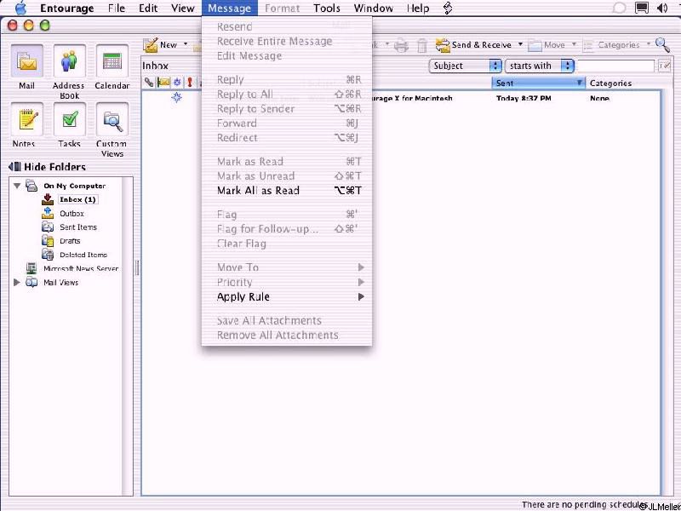The width and height of the screenshot is (681, 511).
Task: Click the Categories toolbar icon
Action: (x=588, y=45)
